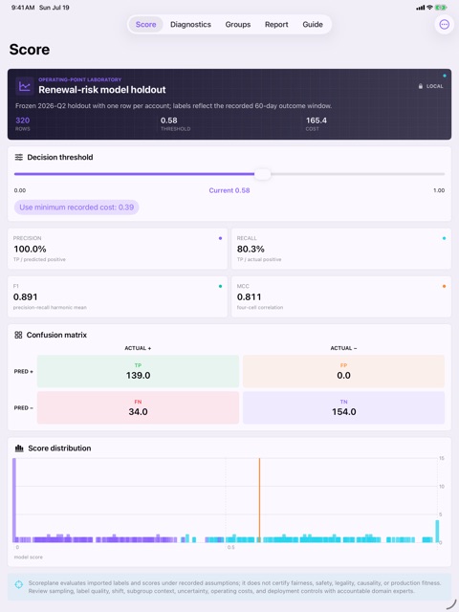This screenshot has height=612, width=459.
Task: Select the Guide tab
Action: [313, 25]
